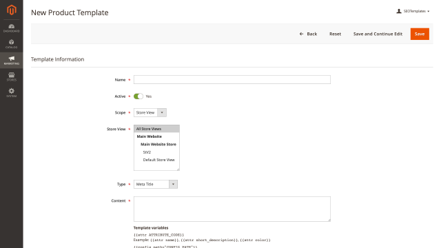Go back with the Back button
The width and height of the screenshot is (441, 248).
pyautogui.click(x=308, y=34)
